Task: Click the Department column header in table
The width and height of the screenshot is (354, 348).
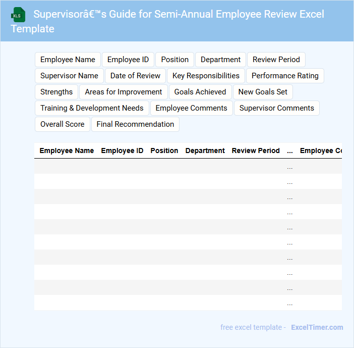Action: pos(205,151)
